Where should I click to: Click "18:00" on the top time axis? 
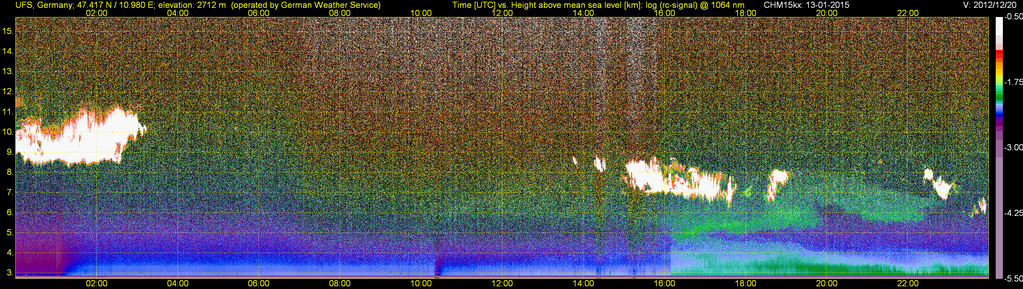point(745,13)
